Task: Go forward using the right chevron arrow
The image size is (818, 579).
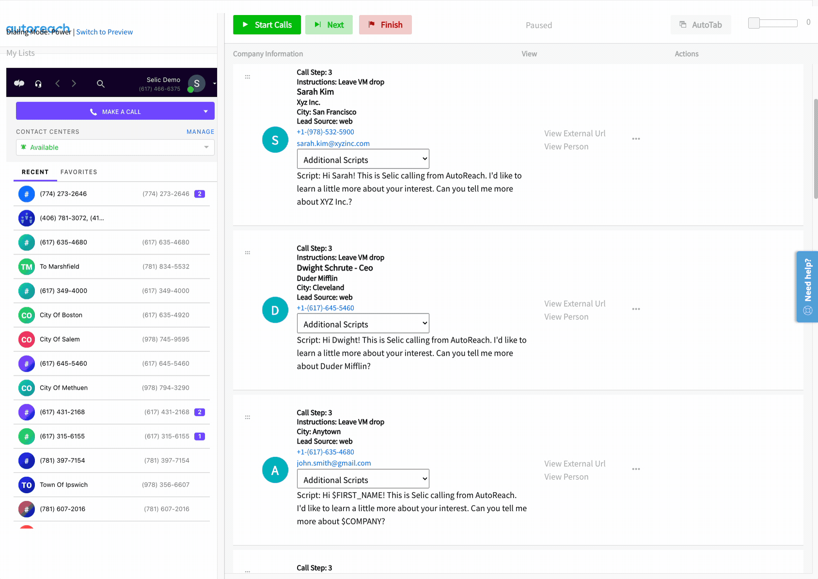Action: pyautogui.click(x=74, y=83)
